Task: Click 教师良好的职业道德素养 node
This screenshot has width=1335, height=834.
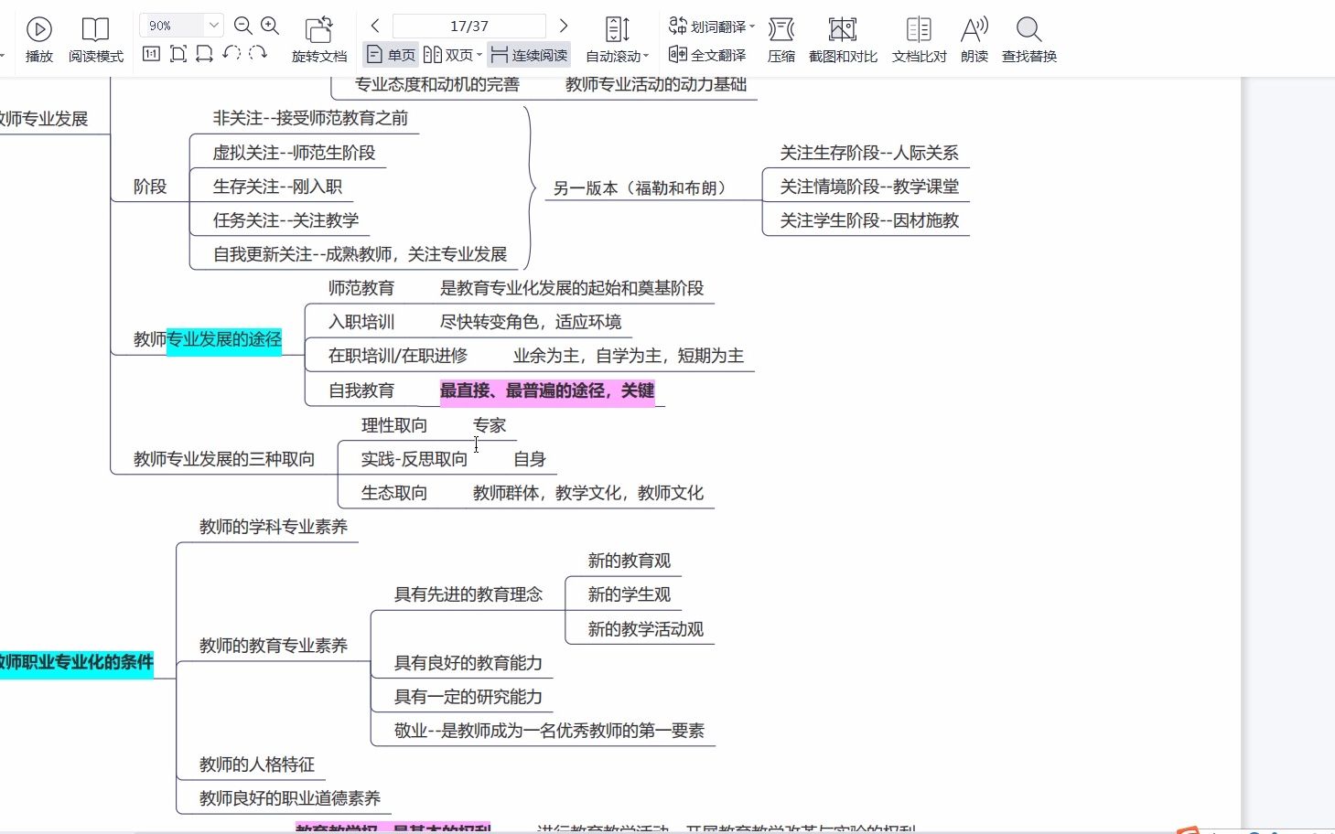Action: pyautogui.click(x=290, y=798)
